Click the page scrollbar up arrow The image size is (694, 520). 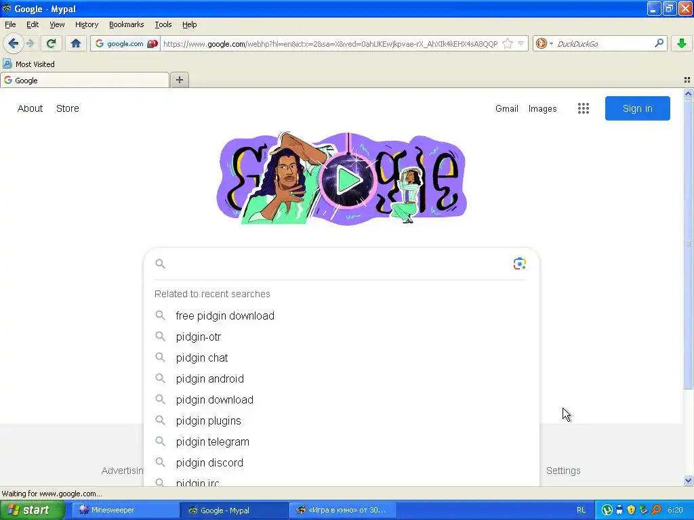[688, 93]
